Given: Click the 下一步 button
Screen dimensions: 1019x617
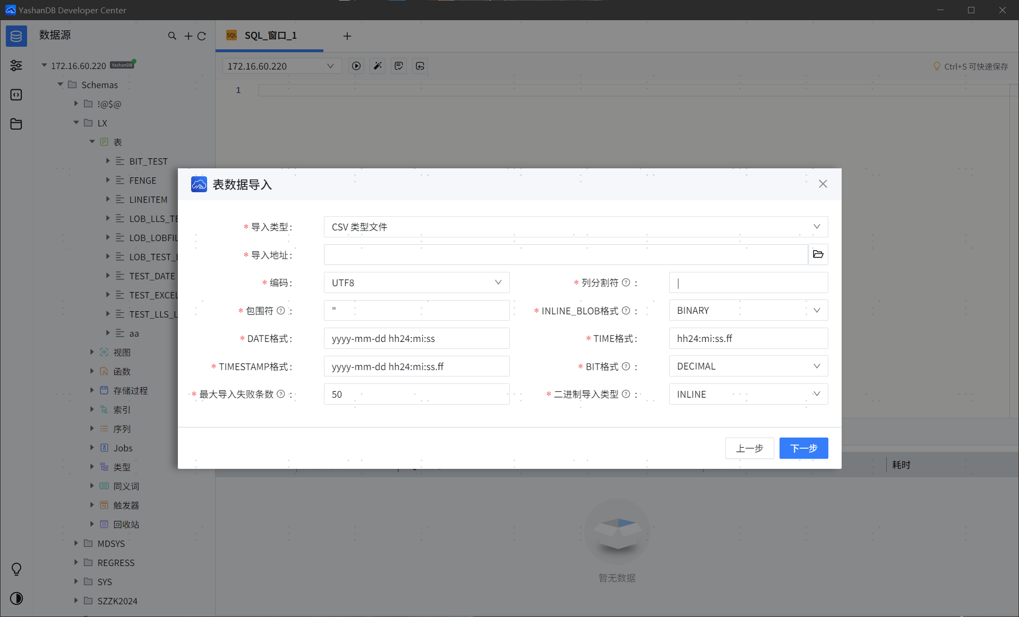Looking at the screenshot, I should (803, 448).
